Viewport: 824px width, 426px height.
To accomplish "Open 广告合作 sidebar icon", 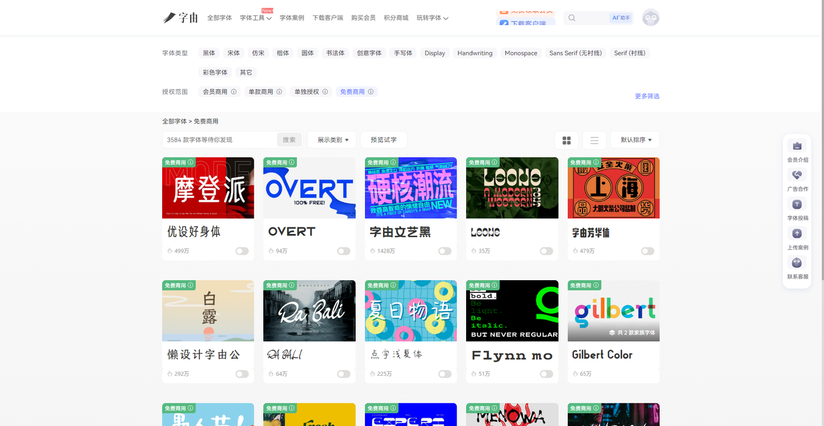I will click(797, 175).
